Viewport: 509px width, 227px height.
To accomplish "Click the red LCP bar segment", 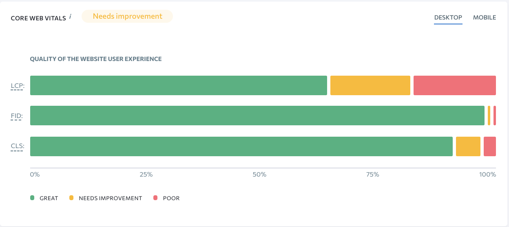I will tap(455, 85).
